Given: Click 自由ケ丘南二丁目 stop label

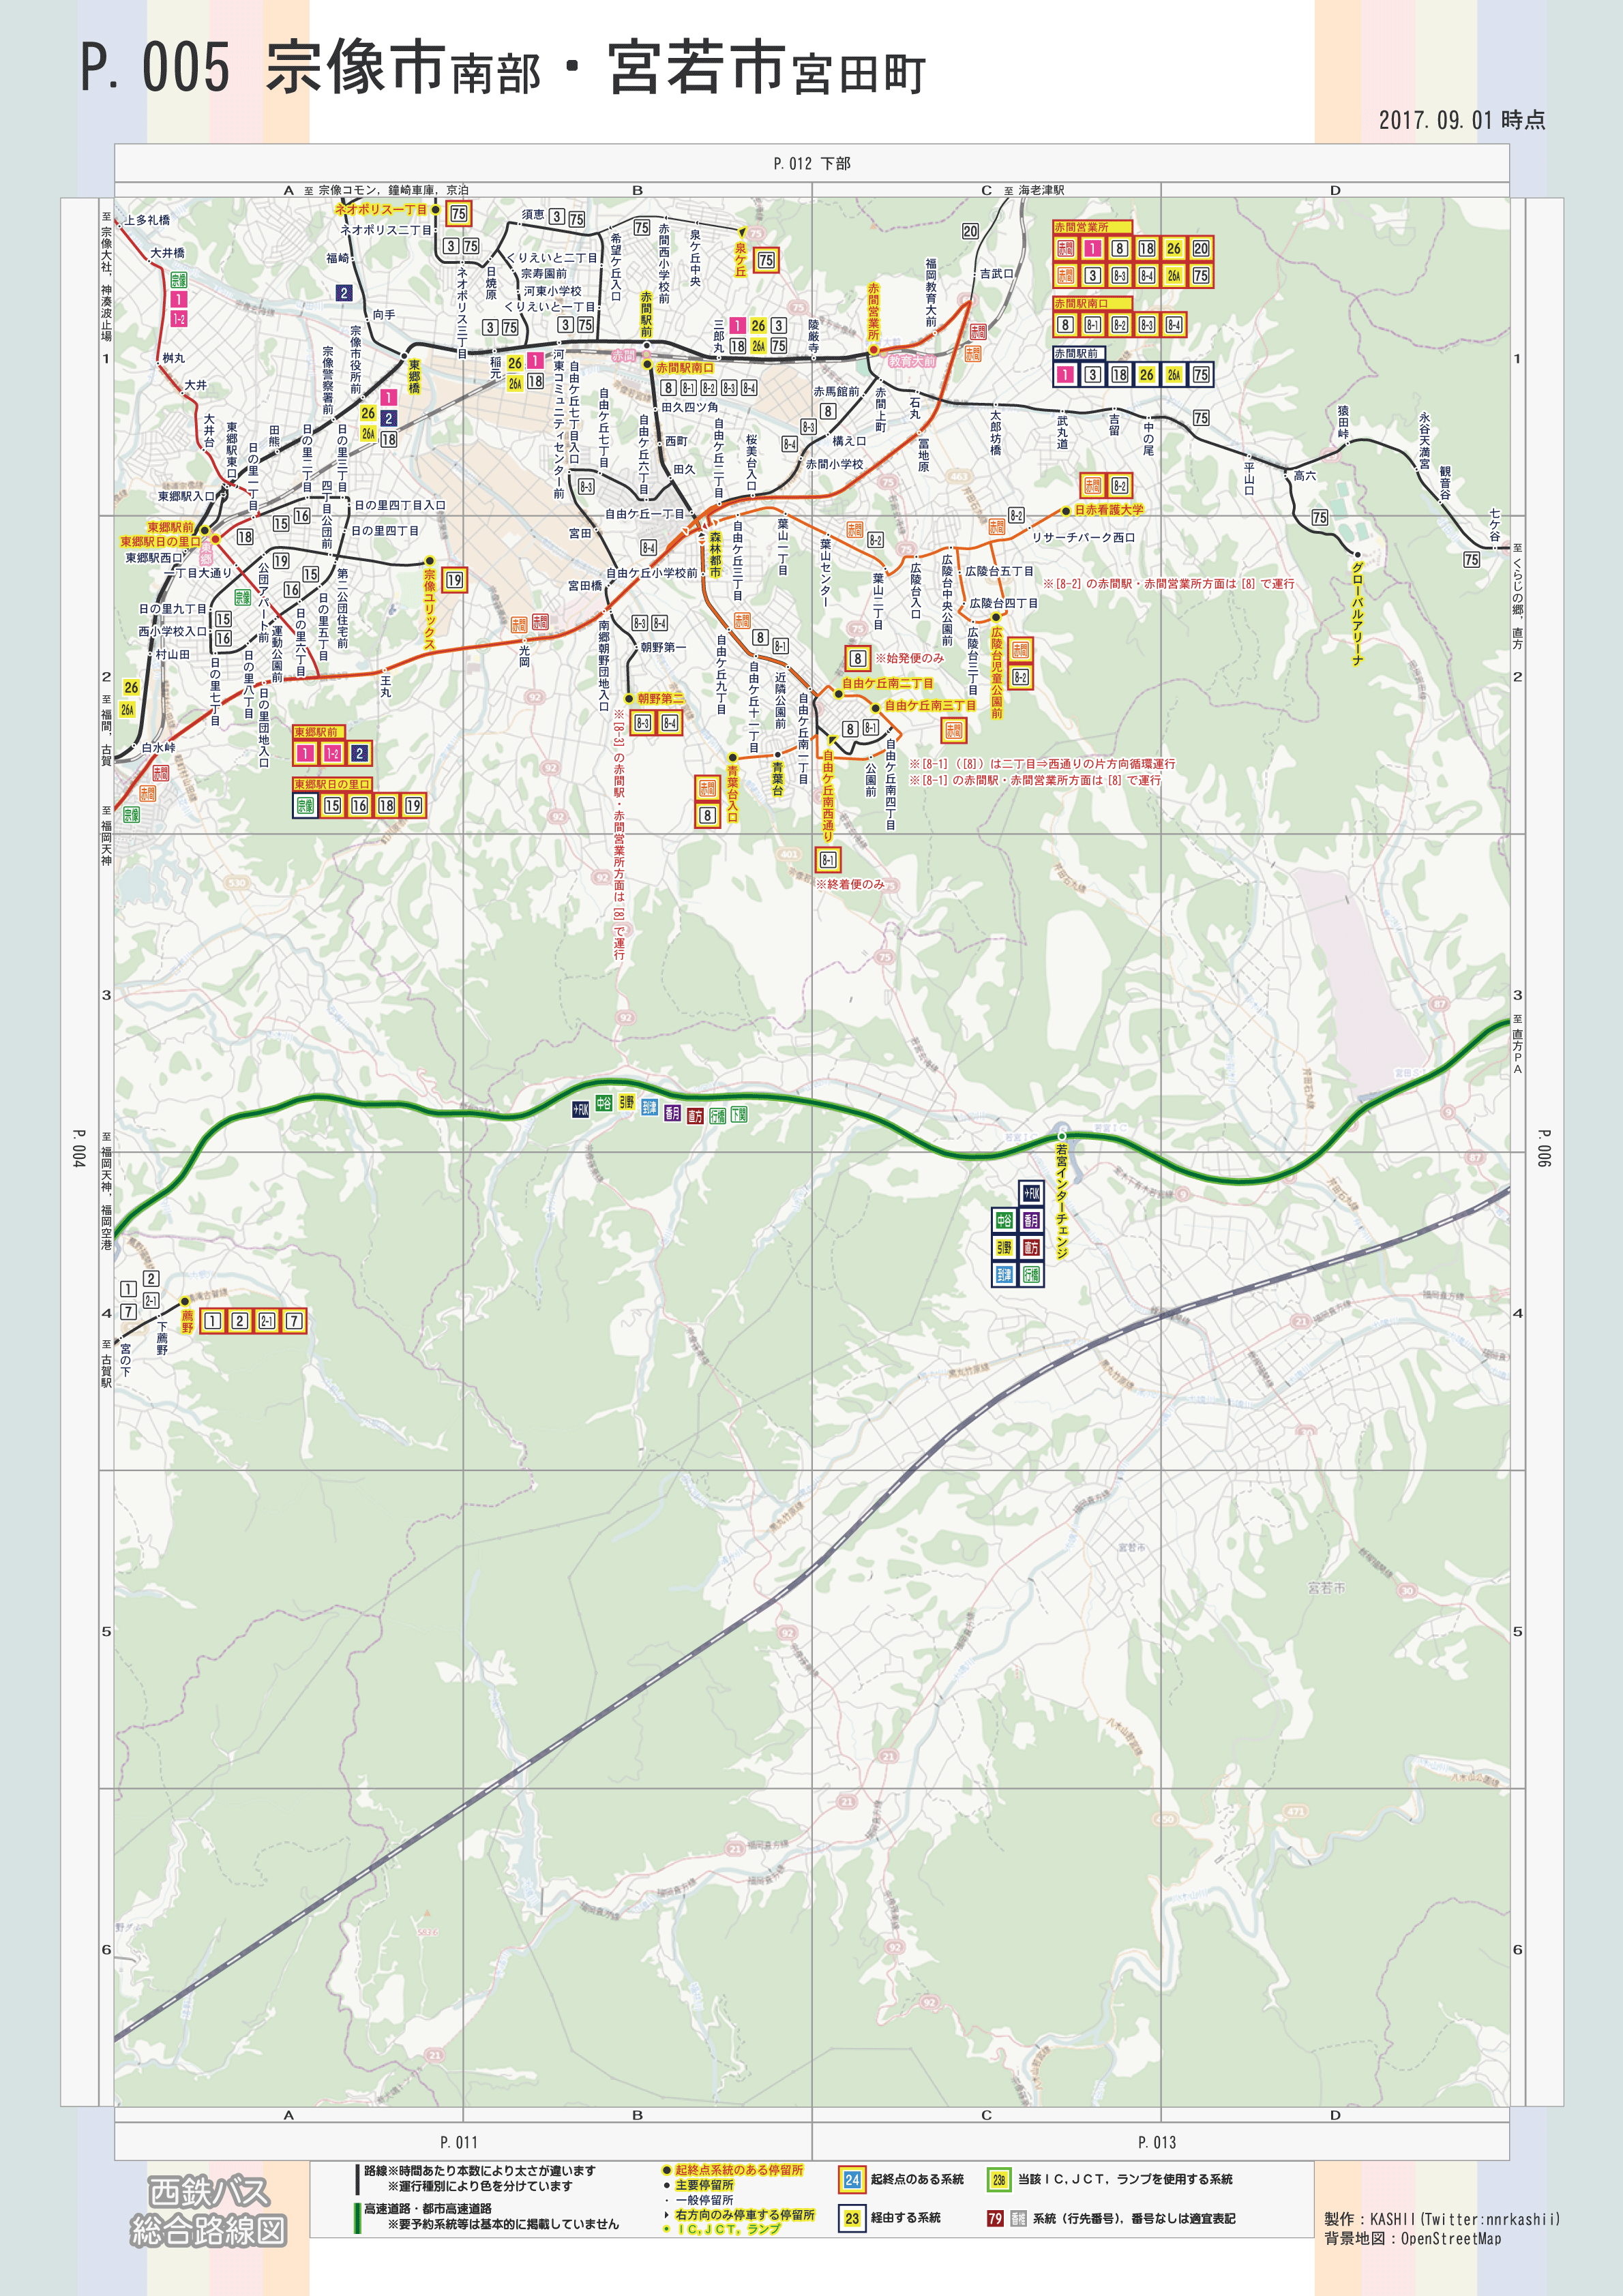Looking at the screenshot, I should 888,684.
